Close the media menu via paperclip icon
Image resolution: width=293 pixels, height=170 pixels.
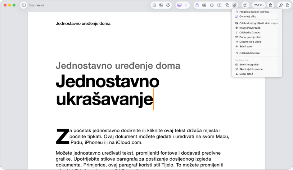point(235,5)
